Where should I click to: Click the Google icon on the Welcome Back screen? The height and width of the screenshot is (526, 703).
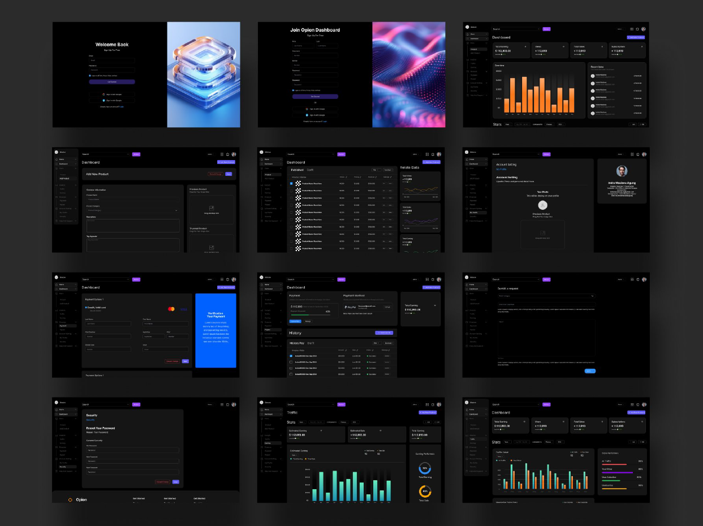(x=103, y=94)
